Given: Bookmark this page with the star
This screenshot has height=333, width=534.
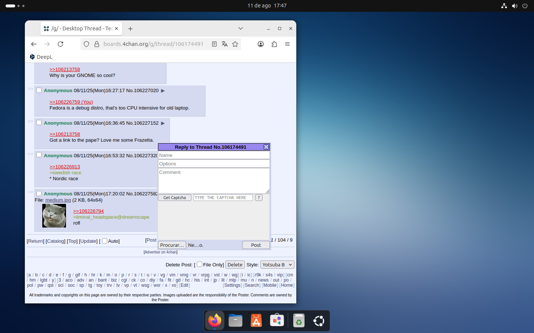Looking at the screenshot, I should [235, 44].
